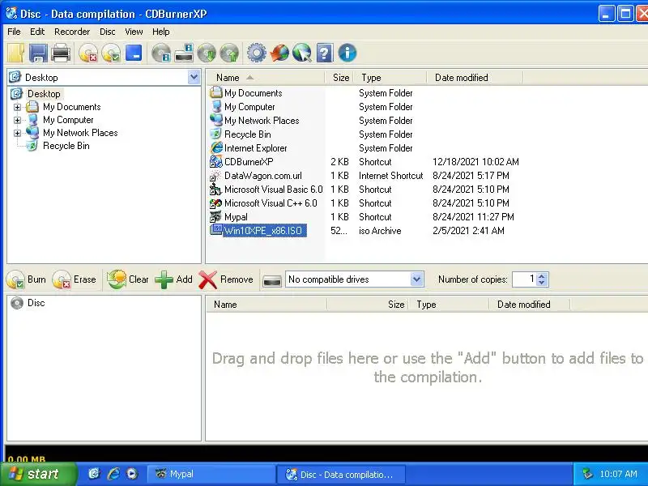This screenshot has height=486, width=648.
Task: Sort by Type column in the upper file list
Action: point(390,78)
